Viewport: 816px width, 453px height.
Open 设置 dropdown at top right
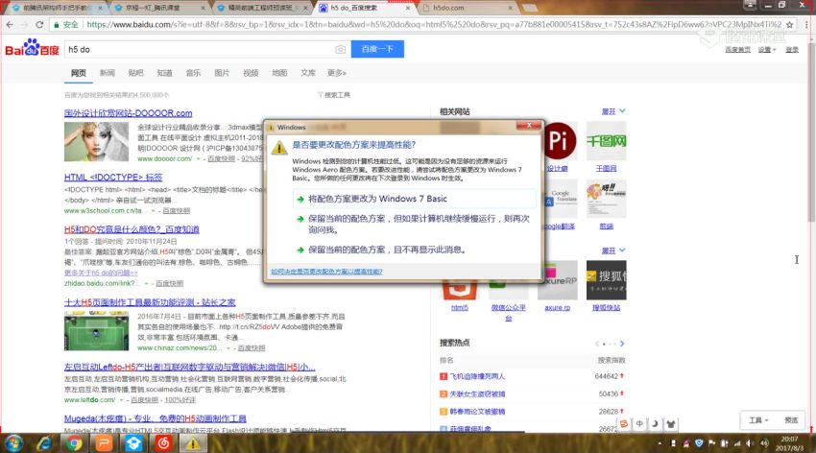767,49
